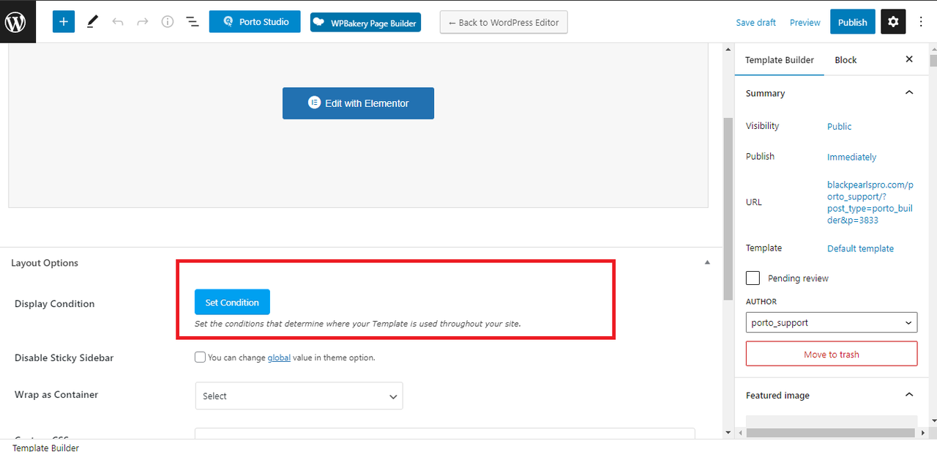Screen dimensions: 937x452
Task: Select the pencil Tools icon
Action: point(92,22)
